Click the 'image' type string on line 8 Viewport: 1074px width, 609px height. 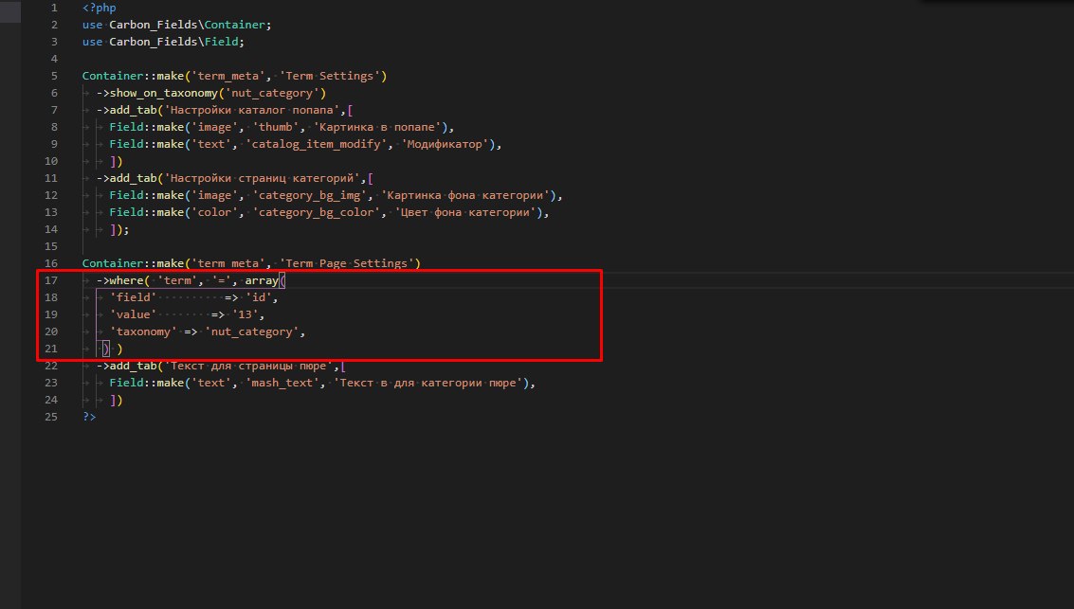[x=214, y=127]
